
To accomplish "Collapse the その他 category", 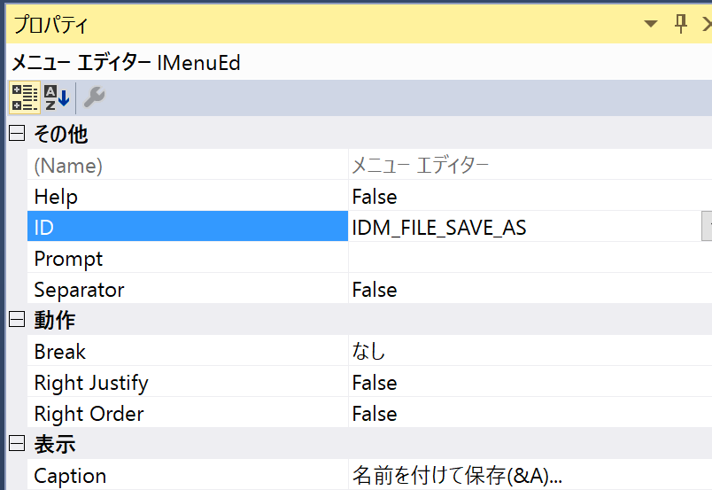I will click(17, 133).
